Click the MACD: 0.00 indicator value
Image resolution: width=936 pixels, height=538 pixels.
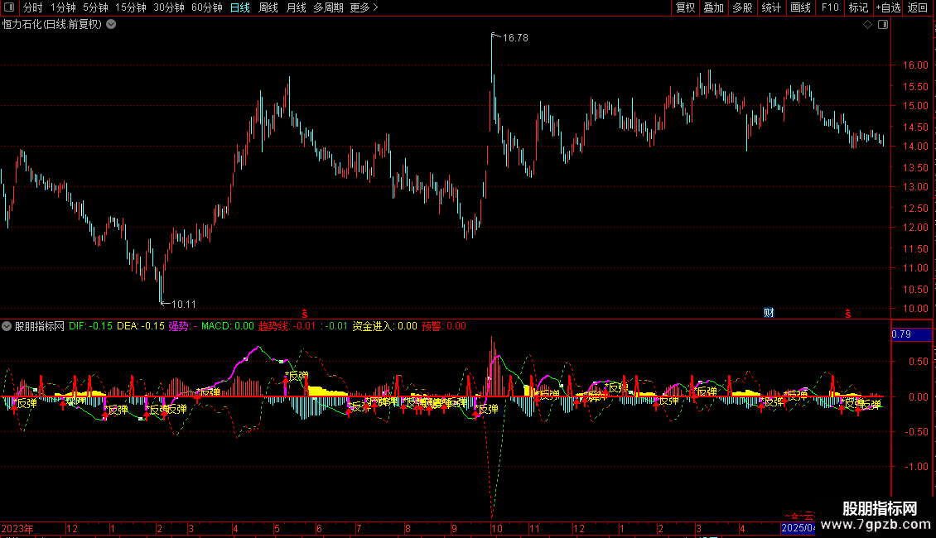(228, 326)
